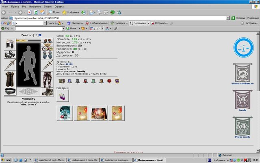This screenshot has width=260, height=163.
Task: Click the dagger slot below the gloves
Action: click(x=48, y=65)
